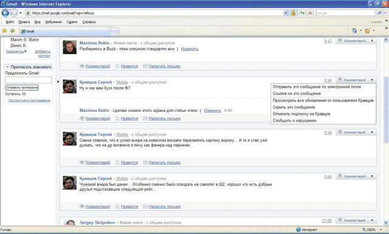This screenshot has width=389, height=234.
Task: Click comment icon under the киевском вокзале post
Action: click(82, 162)
